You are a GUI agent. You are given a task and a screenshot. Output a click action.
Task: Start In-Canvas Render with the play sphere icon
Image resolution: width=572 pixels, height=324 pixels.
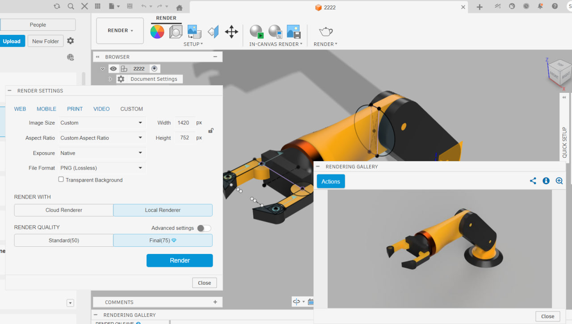point(257,32)
